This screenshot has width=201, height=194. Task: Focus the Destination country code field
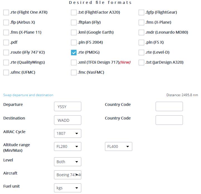coord(169,120)
